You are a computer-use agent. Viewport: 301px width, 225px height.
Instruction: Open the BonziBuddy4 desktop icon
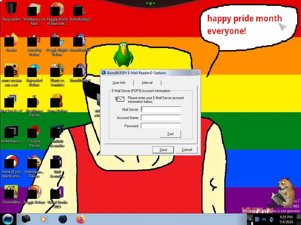coord(80,73)
